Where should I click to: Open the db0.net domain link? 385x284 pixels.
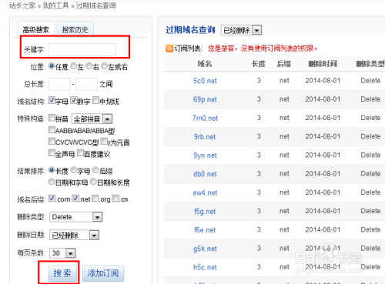tap(205, 174)
